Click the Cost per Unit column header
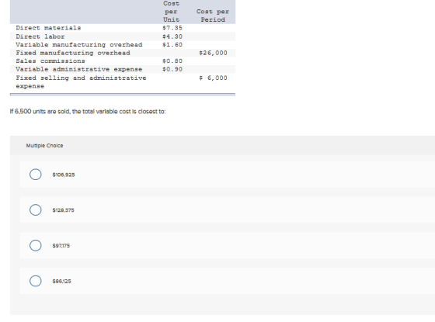 pyautogui.click(x=171, y=12)
